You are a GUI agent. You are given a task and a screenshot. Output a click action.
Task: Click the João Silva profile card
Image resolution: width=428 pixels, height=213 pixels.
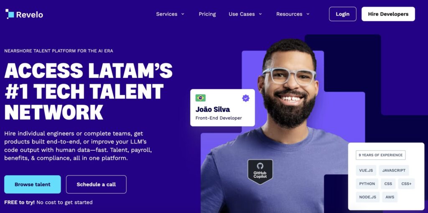pyautogui.click(x=222, y=108)
